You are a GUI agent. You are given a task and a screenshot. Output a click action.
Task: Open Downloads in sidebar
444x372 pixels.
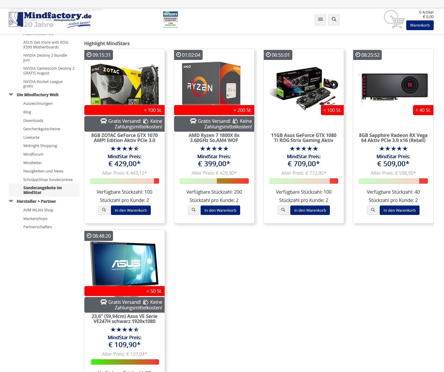click(x=33, y=120)
